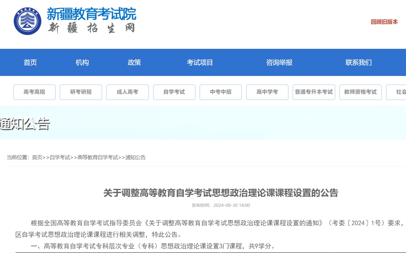This screenshot has height=253, width=406.
Task: Select the 研考研招 category tab
Action: (x=81, y=92)
